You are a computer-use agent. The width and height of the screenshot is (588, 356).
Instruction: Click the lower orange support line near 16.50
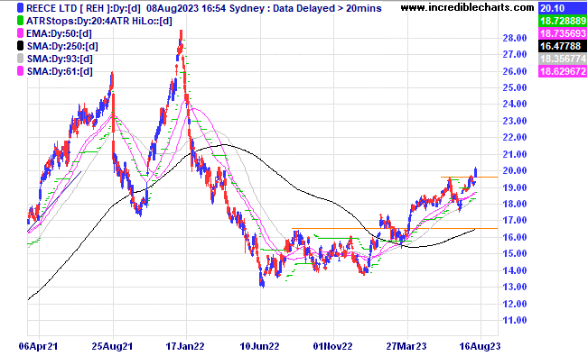395,228
